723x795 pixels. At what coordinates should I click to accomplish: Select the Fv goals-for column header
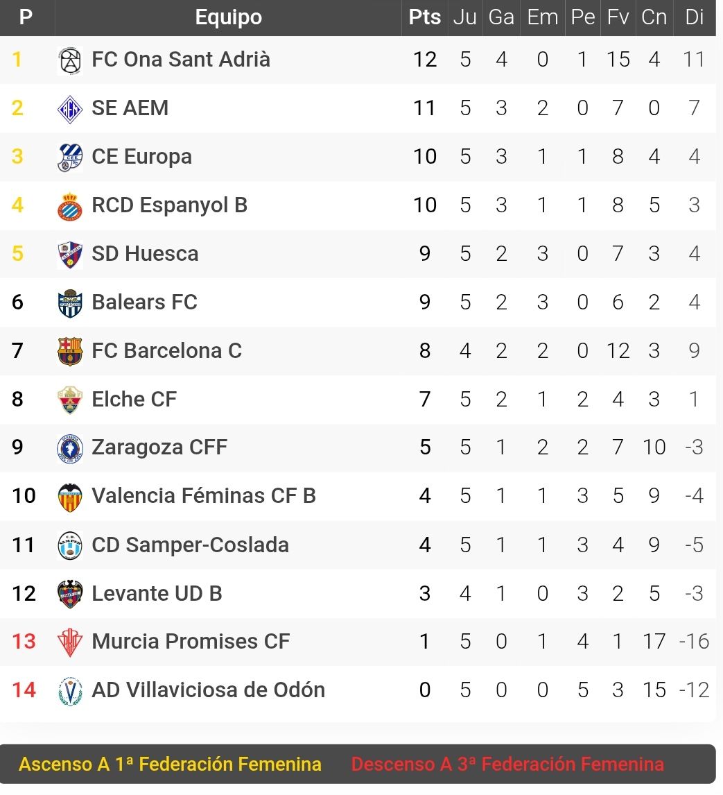pyautogui.click(x=618, y=17)
